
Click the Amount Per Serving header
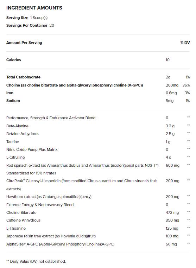tap(24, 43)
